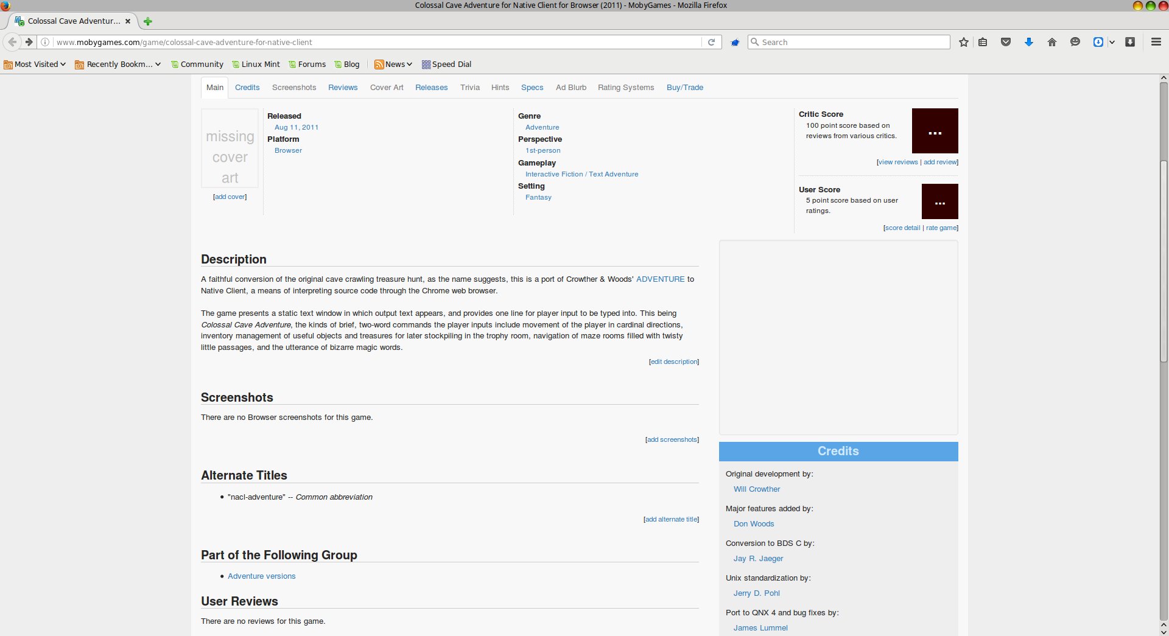The width and height of the screenshot is (1169, 636).
Task: Click the add screenshots link
Action: click(x=672, y=439)
